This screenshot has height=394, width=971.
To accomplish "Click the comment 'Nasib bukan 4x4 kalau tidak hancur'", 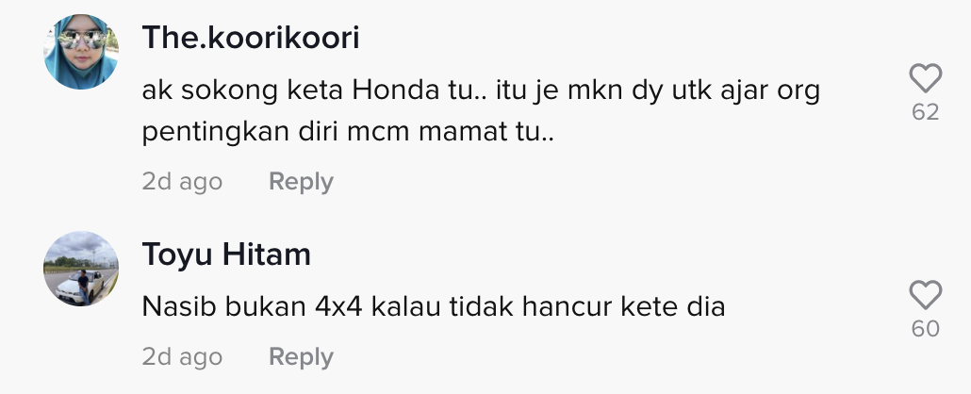I will click(434, 306).
